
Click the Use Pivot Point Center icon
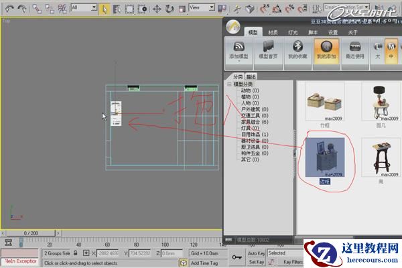(222, 9)
